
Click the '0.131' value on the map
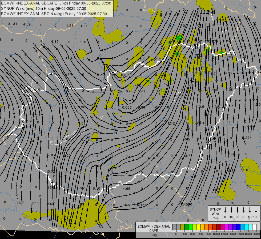pos(13,24)
